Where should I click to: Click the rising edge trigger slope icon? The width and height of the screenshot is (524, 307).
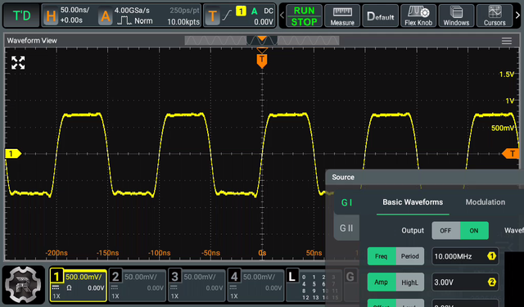pos(227,15)
